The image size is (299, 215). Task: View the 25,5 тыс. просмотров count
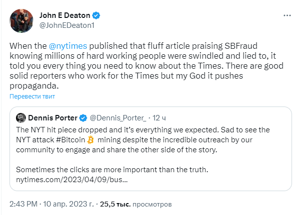click(136, 204)
